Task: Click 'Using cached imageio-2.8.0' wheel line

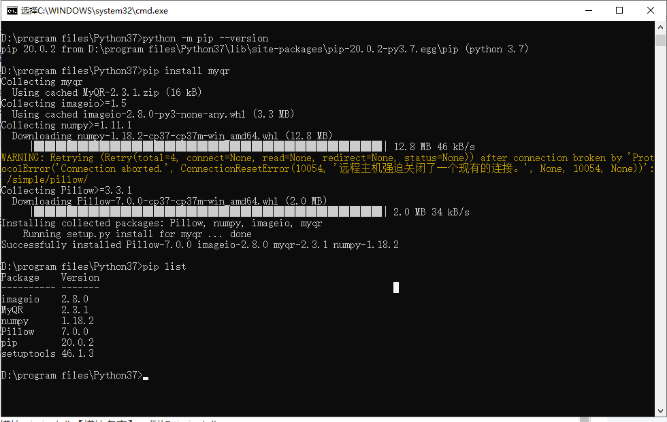Action: pyautogui.click(x=153, y=114)
